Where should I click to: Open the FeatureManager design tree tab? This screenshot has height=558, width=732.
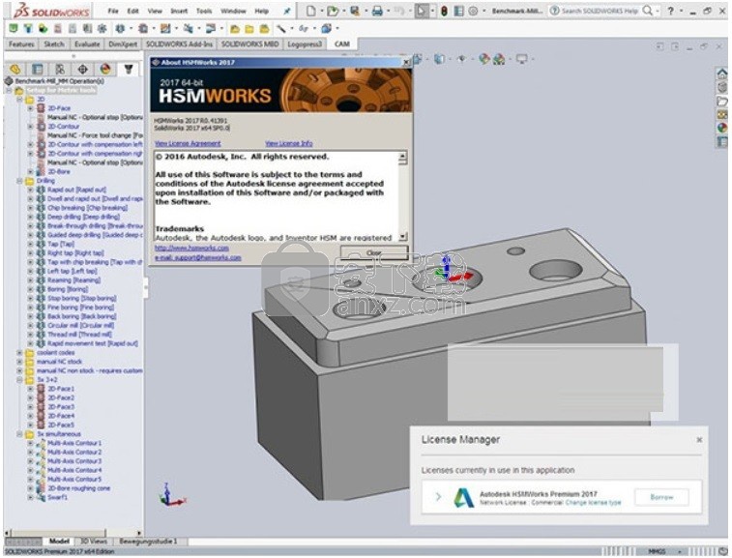tap(15, 70)
